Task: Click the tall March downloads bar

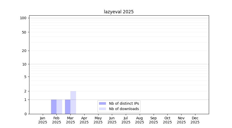Action: (73, 102)
